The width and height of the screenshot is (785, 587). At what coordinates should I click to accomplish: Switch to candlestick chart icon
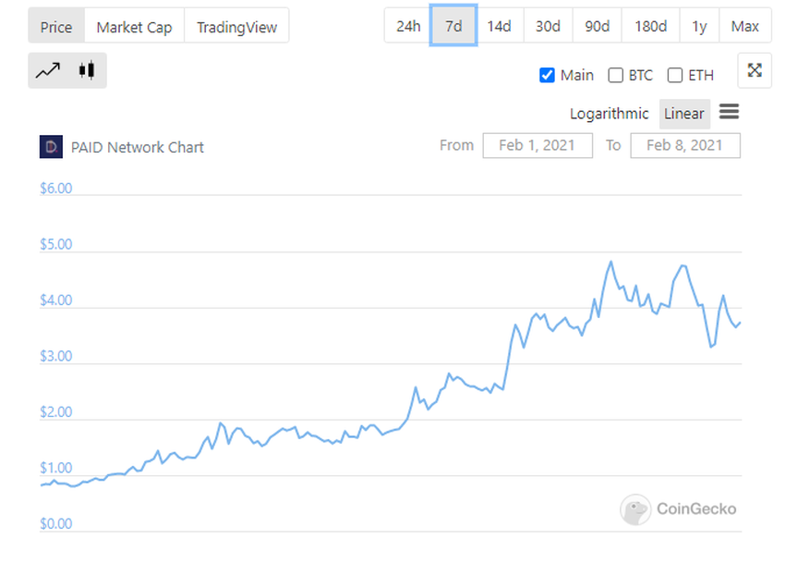[x=87, y=70]
